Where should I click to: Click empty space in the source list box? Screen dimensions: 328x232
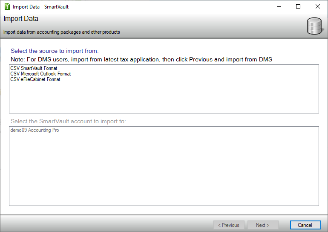(x=164, y=98)
